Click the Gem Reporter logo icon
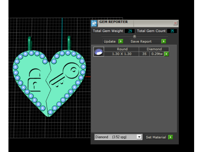203x152 pixels. point(94,23)
